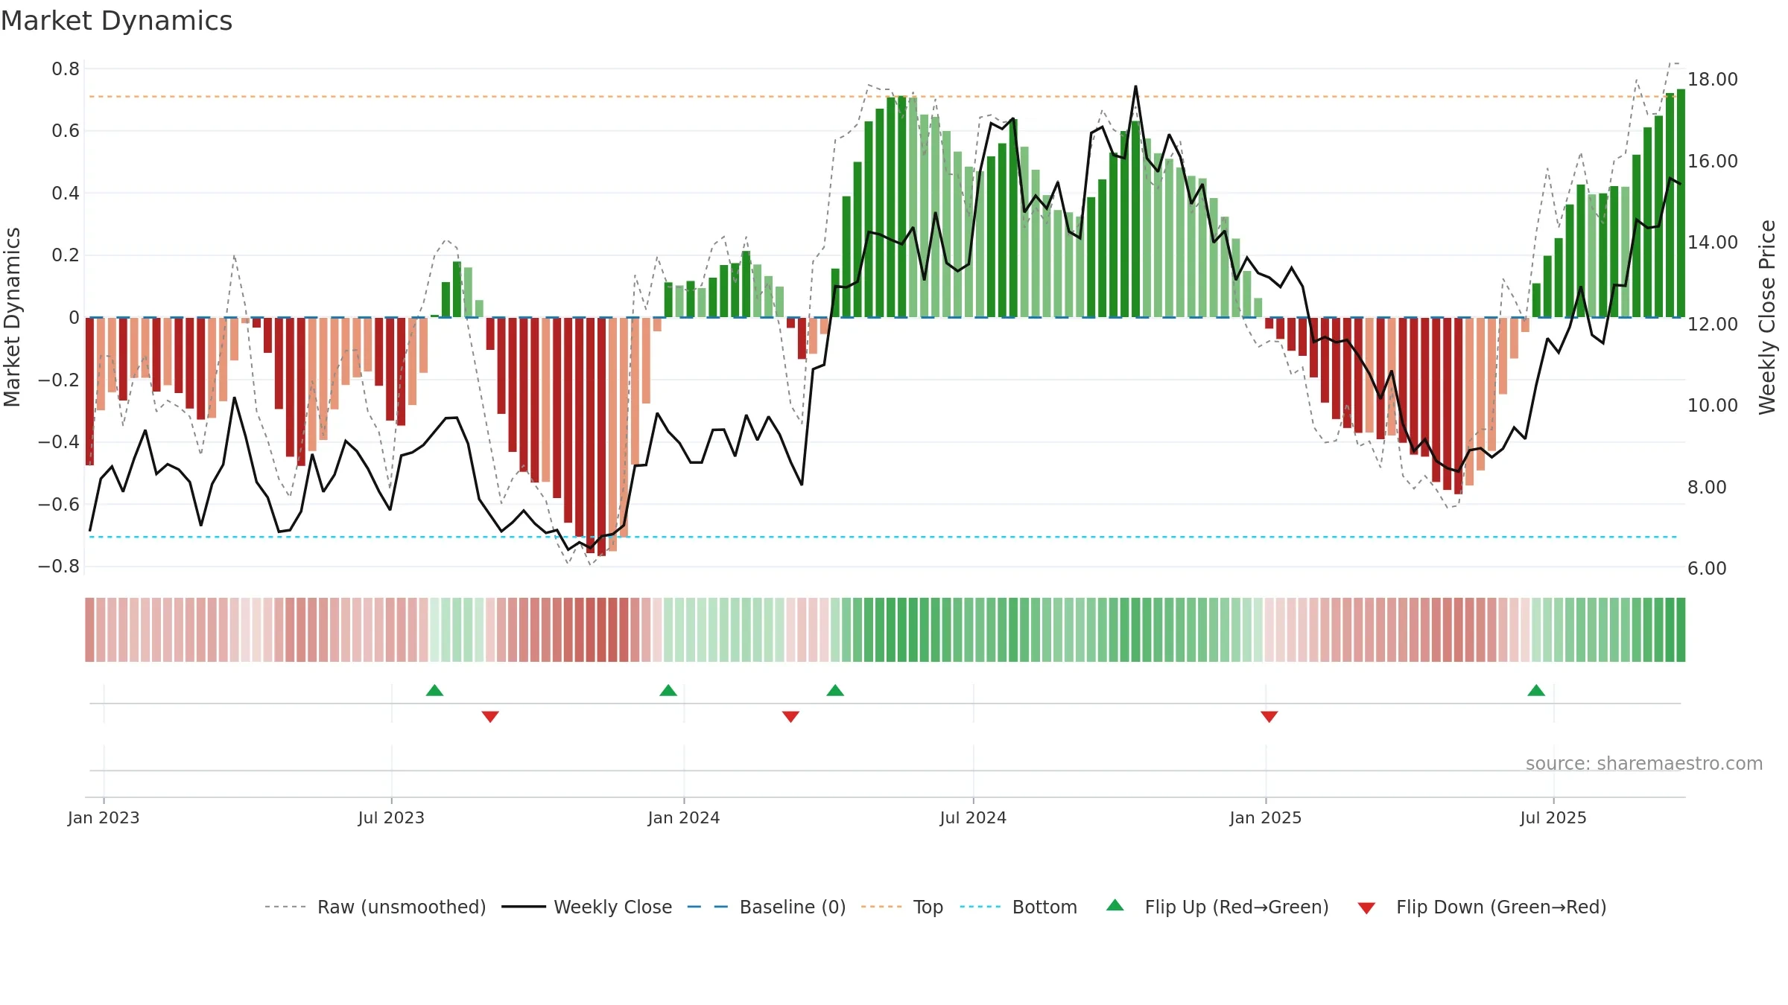The image size is (1788, 1005).
Task: Click the 18.00 price axis label
Action: click(1712, 80)
